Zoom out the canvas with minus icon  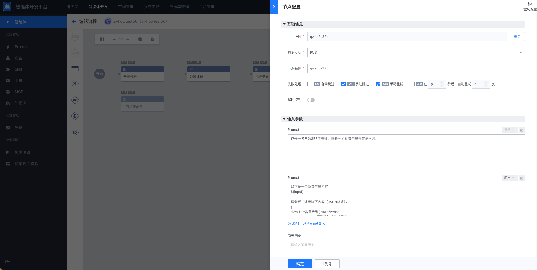(114, 39)
